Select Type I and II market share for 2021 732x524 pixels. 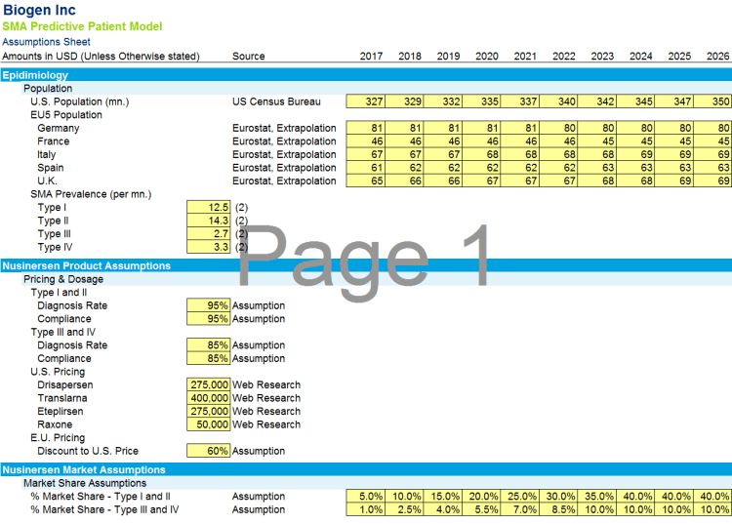point(520,497)
